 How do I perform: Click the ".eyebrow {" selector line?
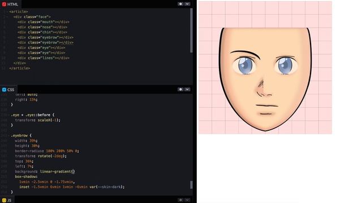pyautogui.click(x=21, y=135)
